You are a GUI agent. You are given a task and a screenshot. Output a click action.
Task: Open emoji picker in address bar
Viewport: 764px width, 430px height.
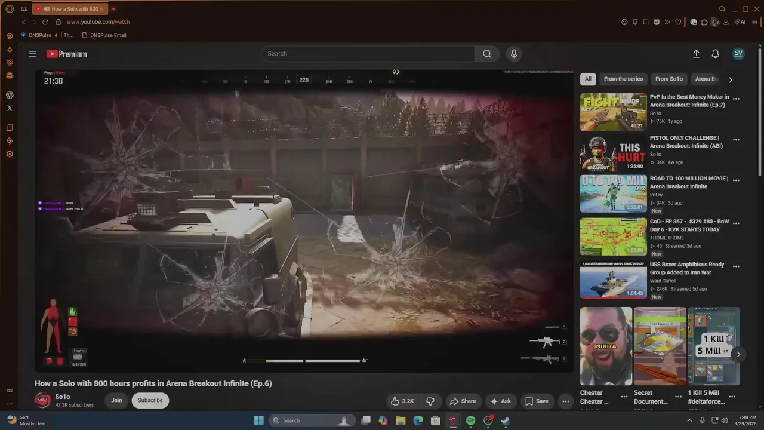(624, 22)
